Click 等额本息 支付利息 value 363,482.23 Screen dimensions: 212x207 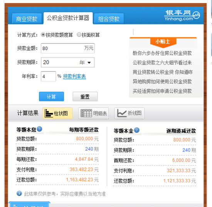(81, 169)
